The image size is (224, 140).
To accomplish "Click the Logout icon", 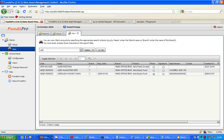I will (214, 27).
